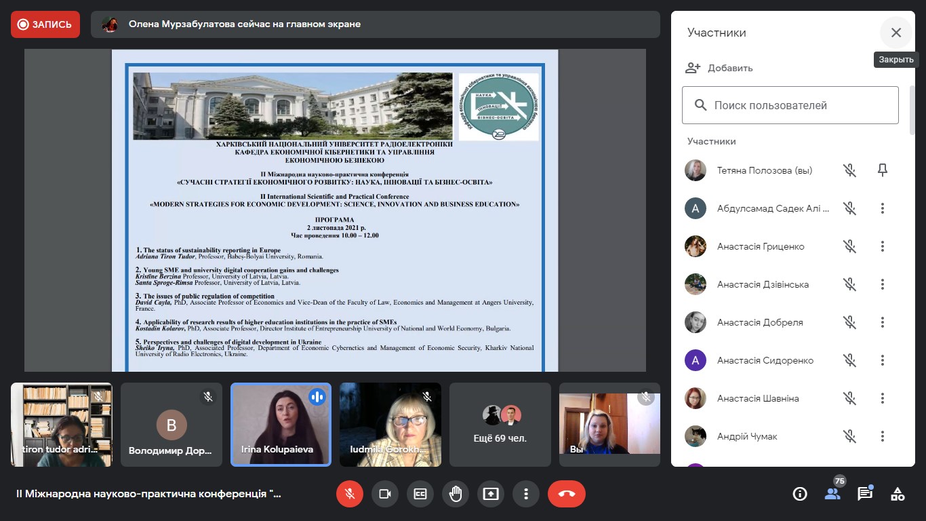Turn on closed captions
This screenshot has width=926, height=521.
(x=420, y=494)
